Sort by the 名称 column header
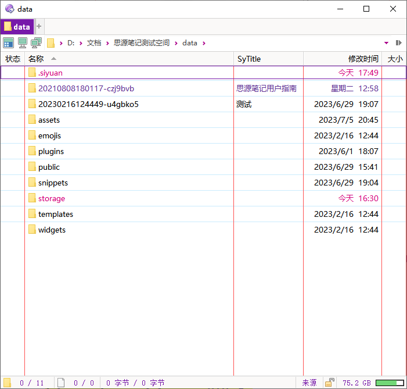 (36, 59)
